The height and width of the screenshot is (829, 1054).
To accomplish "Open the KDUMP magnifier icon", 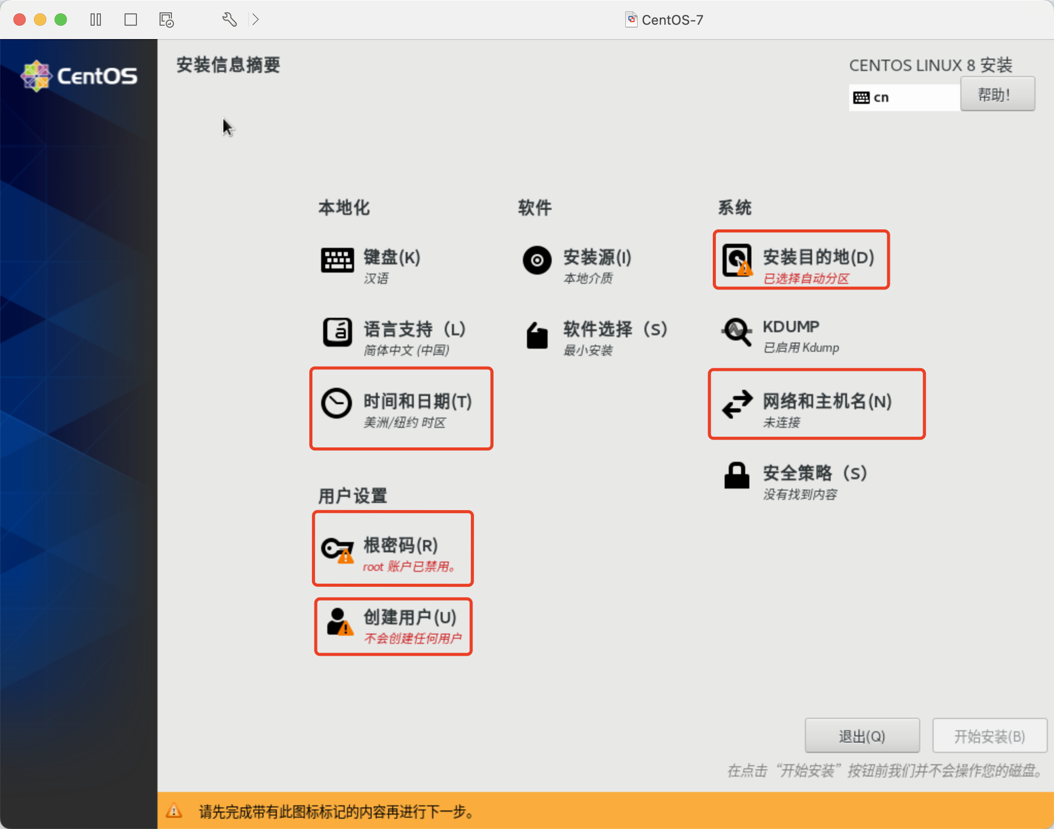I will click(x=737, y=332).
